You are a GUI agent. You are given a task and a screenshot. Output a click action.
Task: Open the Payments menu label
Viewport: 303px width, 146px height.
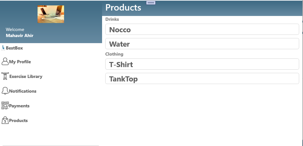[19, 106]
